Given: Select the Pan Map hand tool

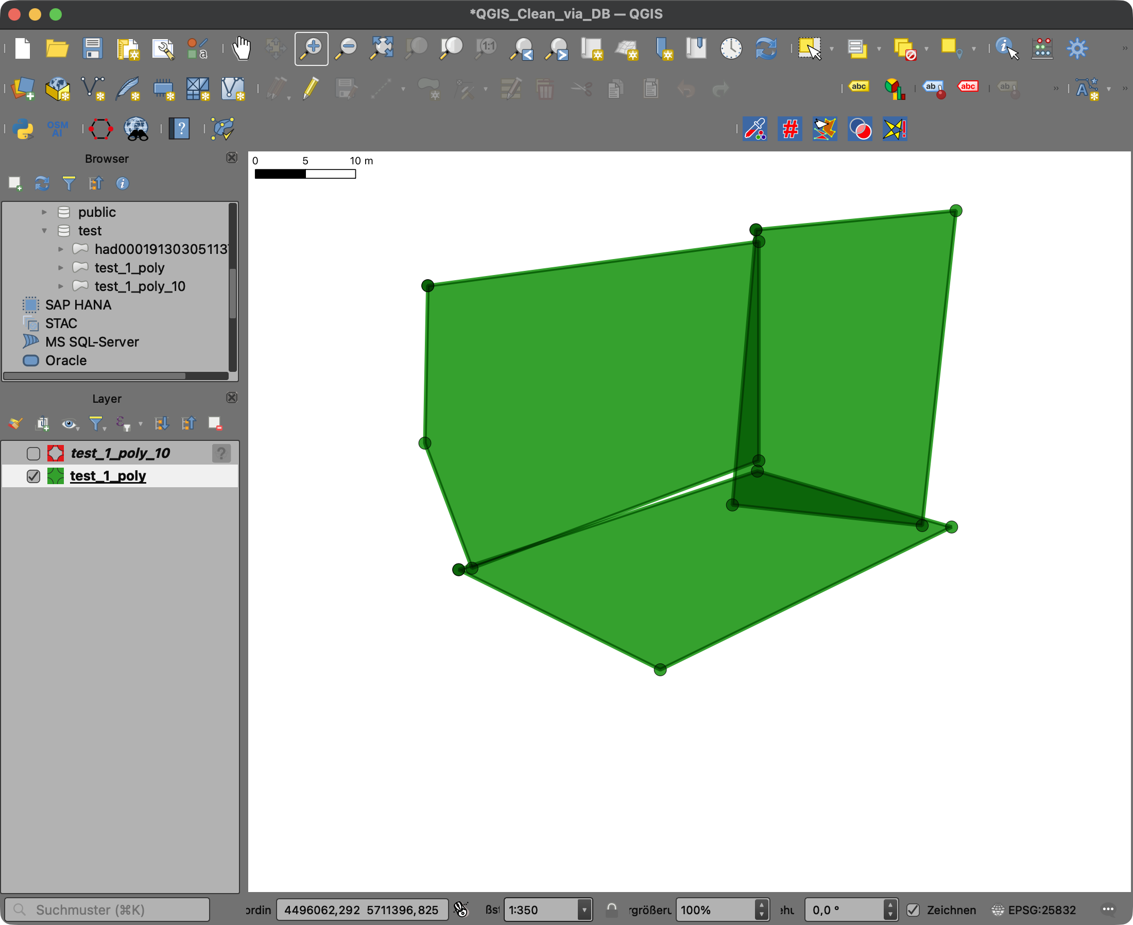Looking at the screenshot, I should pos(242,48).
